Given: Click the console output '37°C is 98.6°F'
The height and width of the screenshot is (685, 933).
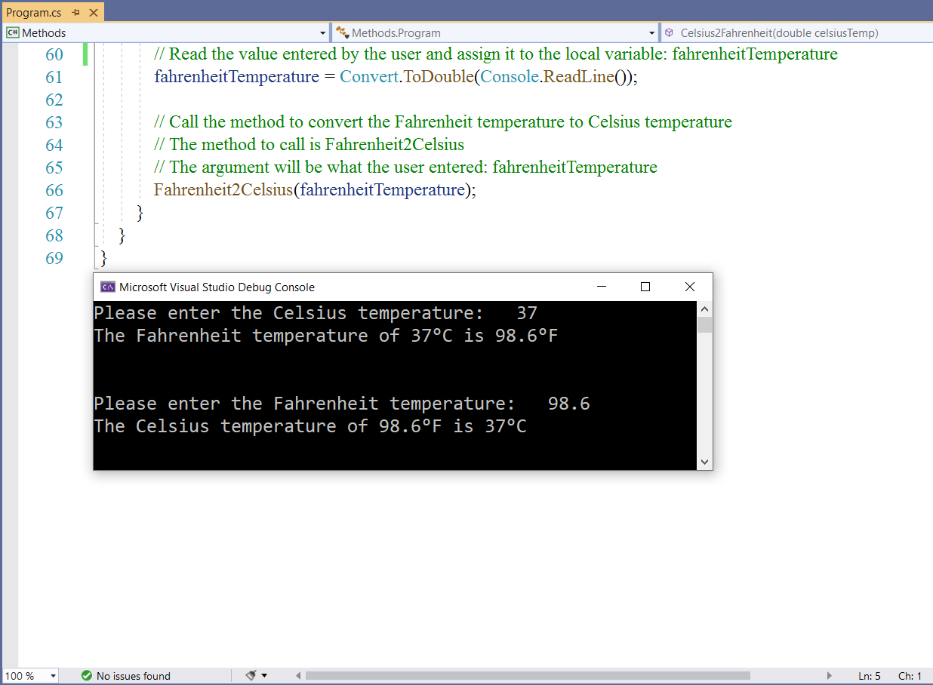Looking at the screenshot, I should coord(485,336).
